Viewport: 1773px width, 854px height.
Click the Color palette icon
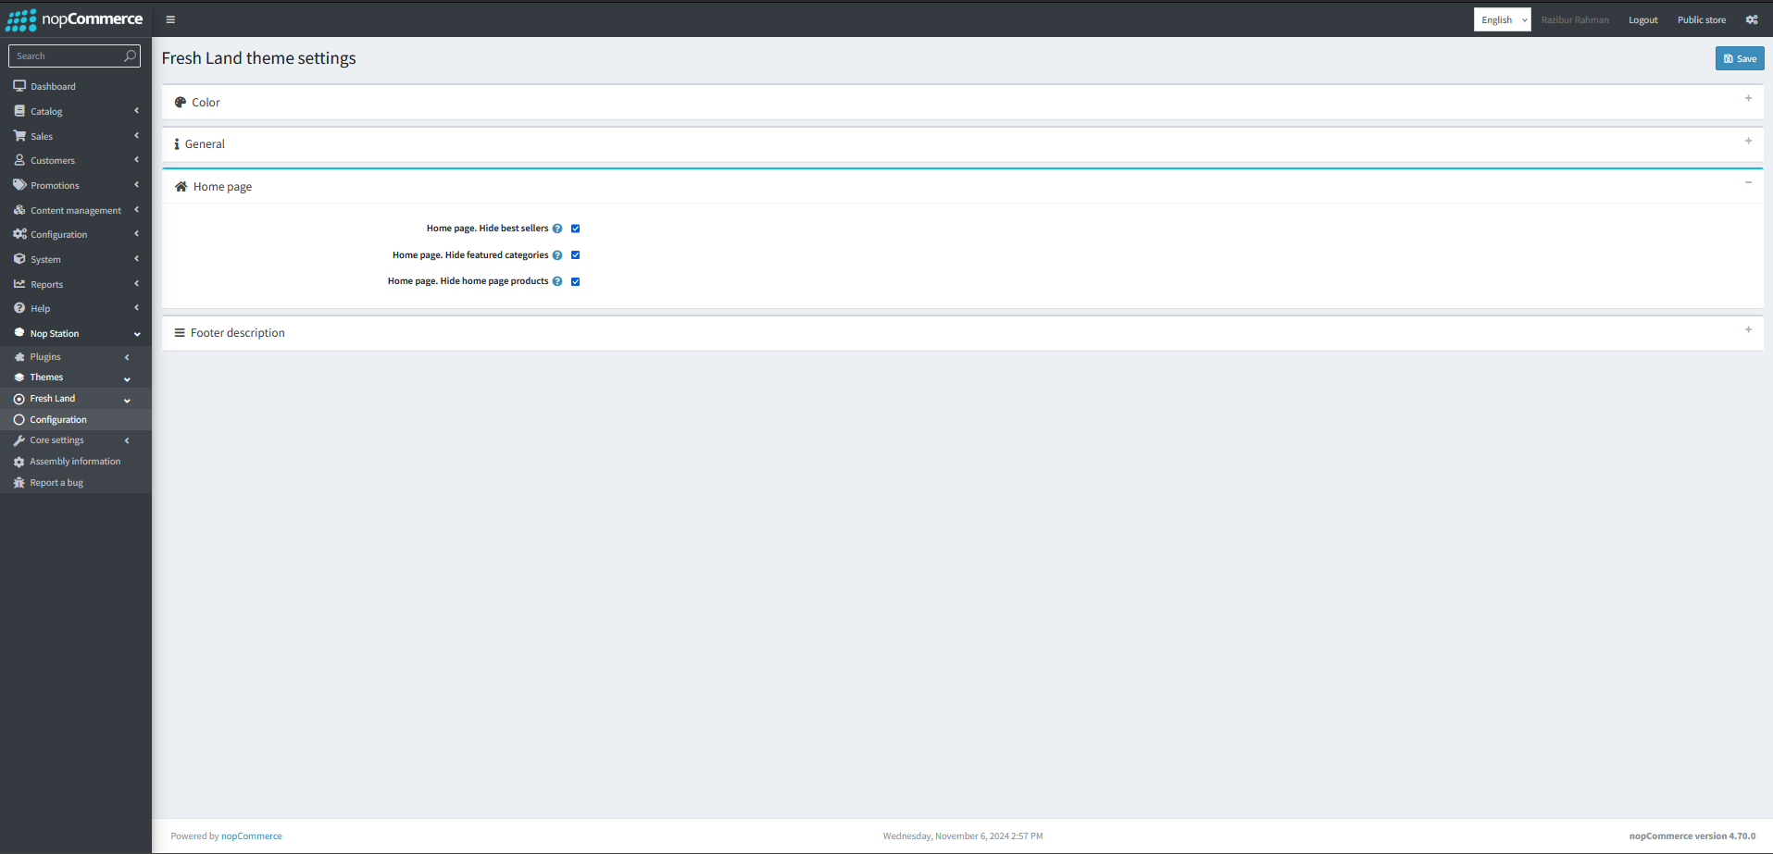click(x=181, y=103)
